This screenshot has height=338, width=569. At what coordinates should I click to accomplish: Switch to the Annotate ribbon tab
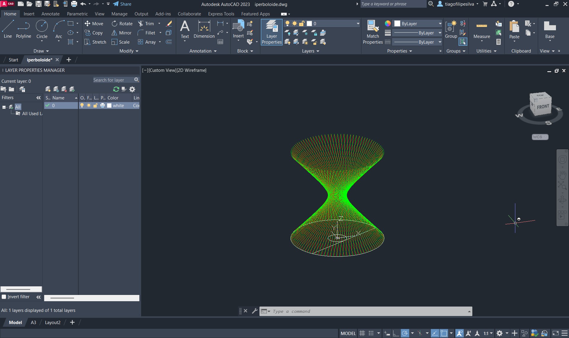click(50, 14)
